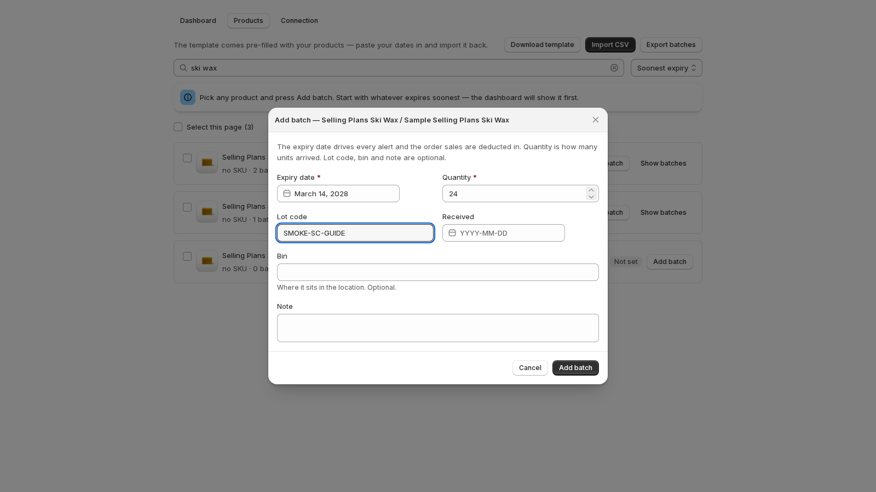Open the first product thumbnail
The image size is (876, 492).
coord(207,162)
